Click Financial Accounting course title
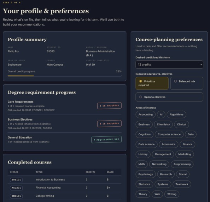210x202 pixels. 48,188
